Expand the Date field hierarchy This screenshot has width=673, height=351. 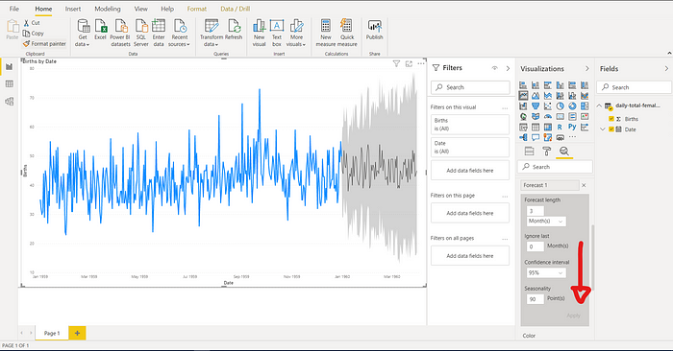[x=603, y=129]
